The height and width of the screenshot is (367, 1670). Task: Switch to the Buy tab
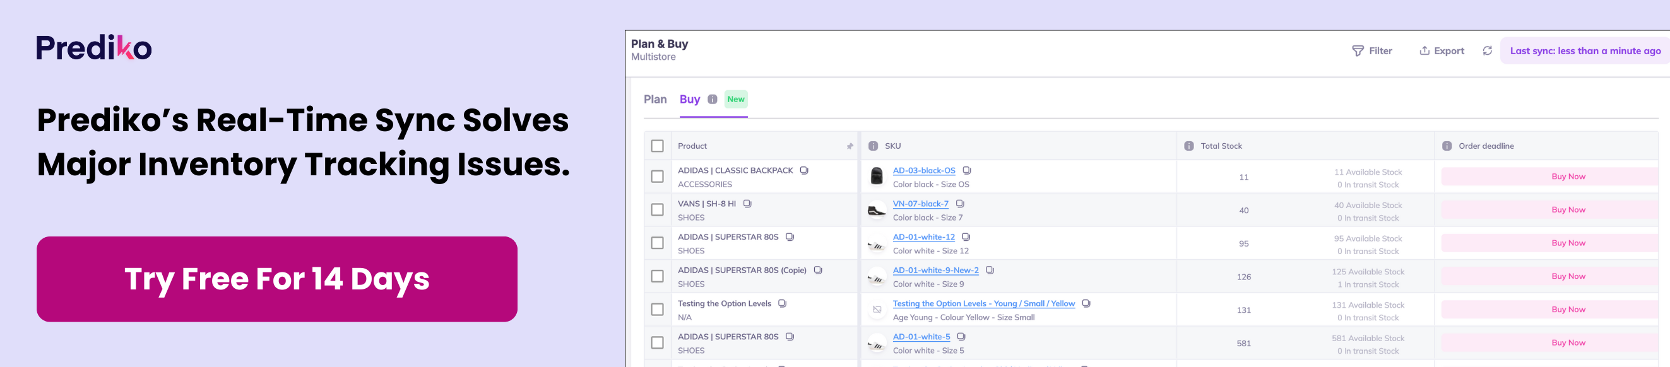(x=690, y=99)
